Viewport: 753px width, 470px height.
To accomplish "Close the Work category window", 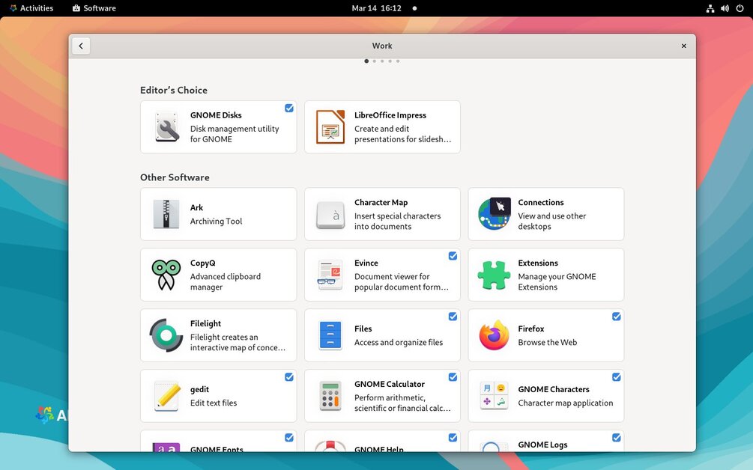I will pos(684,46).
